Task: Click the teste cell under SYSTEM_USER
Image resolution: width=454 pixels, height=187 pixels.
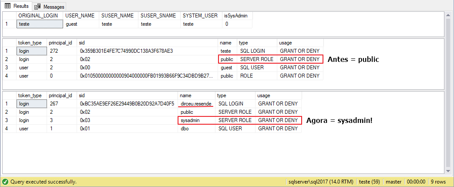Action: [x=201, y=24]
